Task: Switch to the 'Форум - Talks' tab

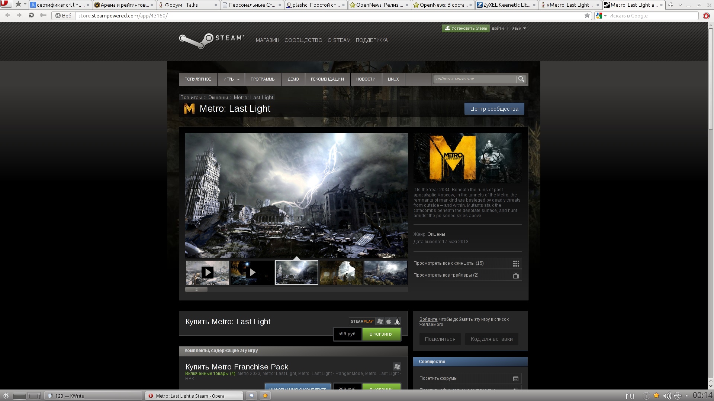Action: coord(188,5)
